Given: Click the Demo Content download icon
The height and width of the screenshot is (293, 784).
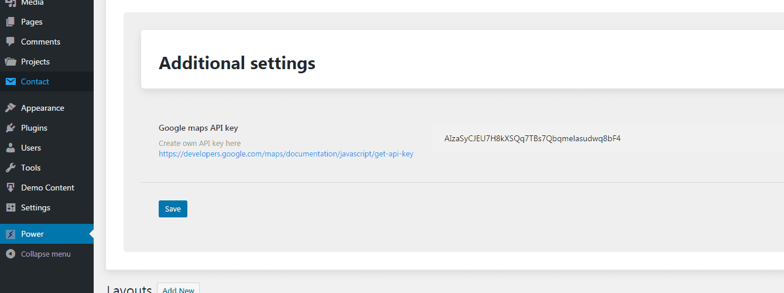Looking at the screenshot, I should click(x=10, y=188).
